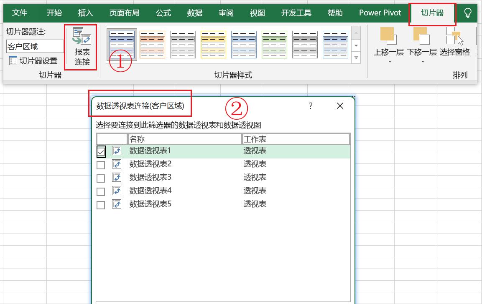Click the pivot table icon beside 数据透视表2
This screenshot has width=482, height=304.
pyautogui.click(x=117, y=164)
